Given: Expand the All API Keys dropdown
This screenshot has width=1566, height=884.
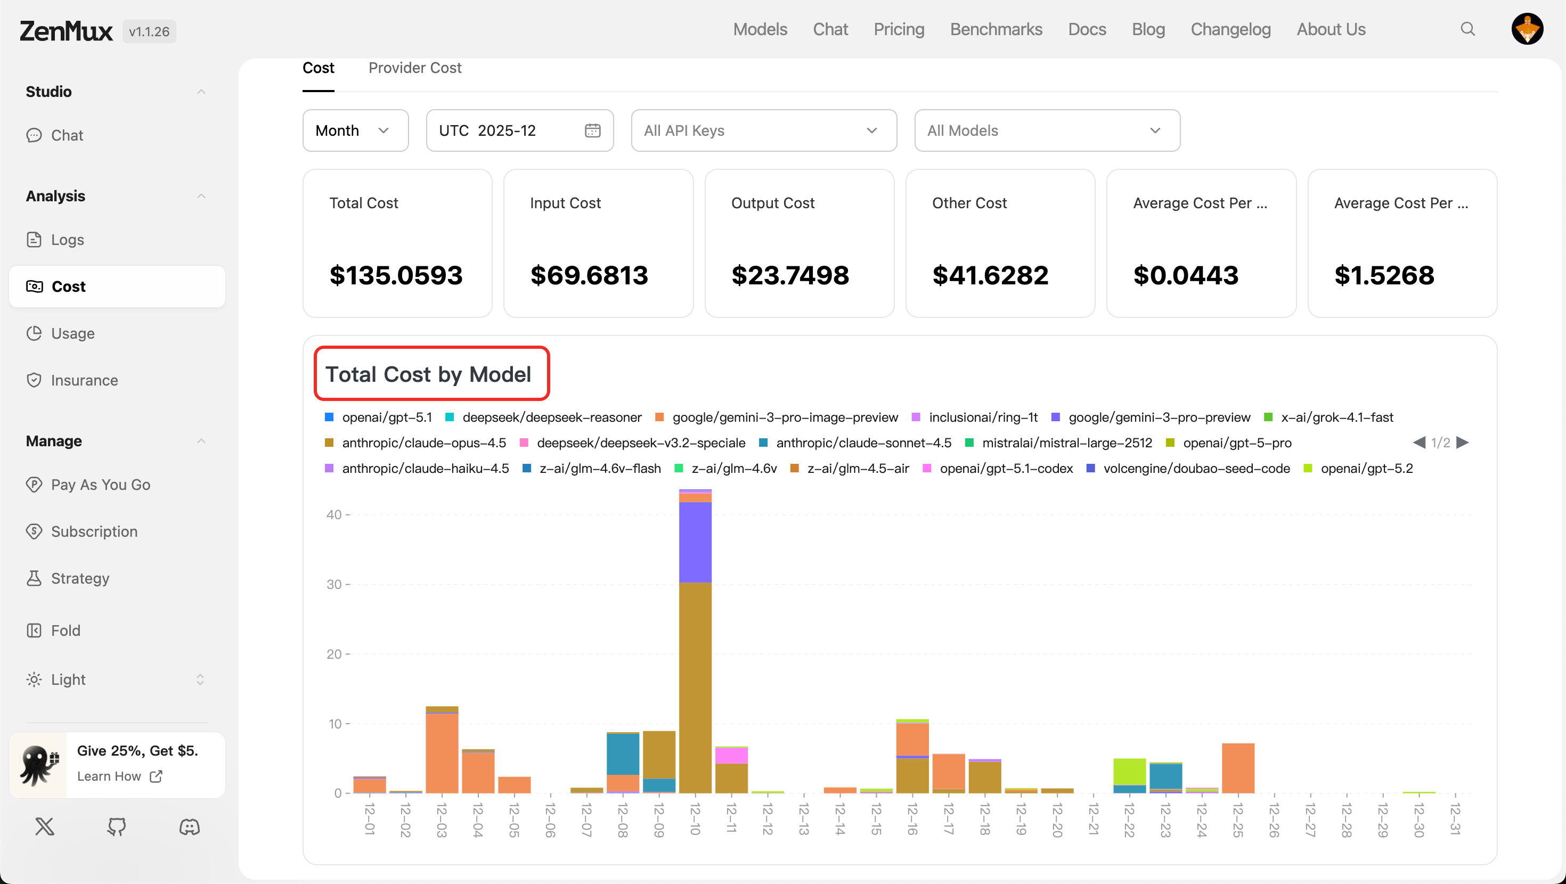Looking at the screenshot, I should [763, 130].
